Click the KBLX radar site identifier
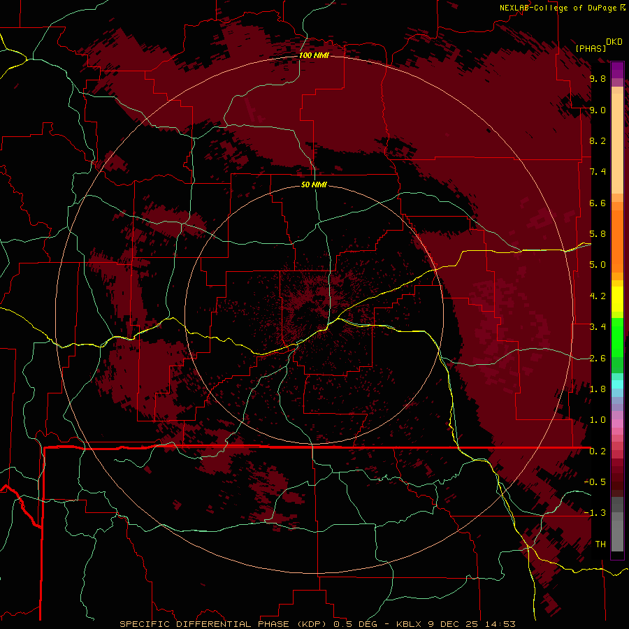The image size is (629, 629). click(x=409, y=624)
